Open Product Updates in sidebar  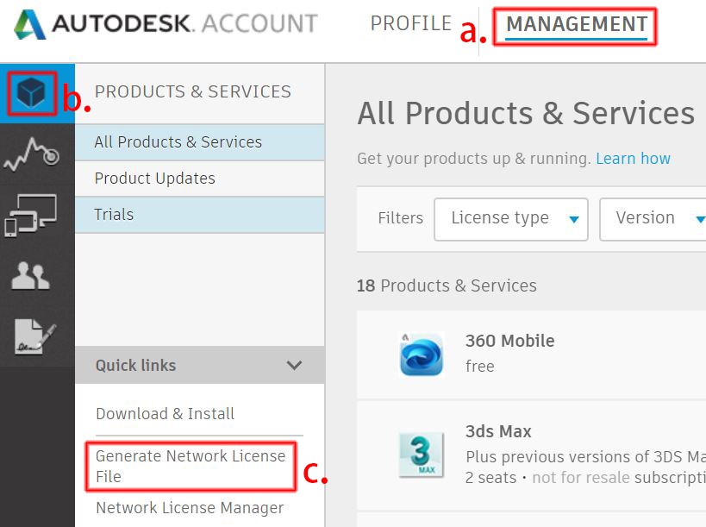click(x=155, y=179)
